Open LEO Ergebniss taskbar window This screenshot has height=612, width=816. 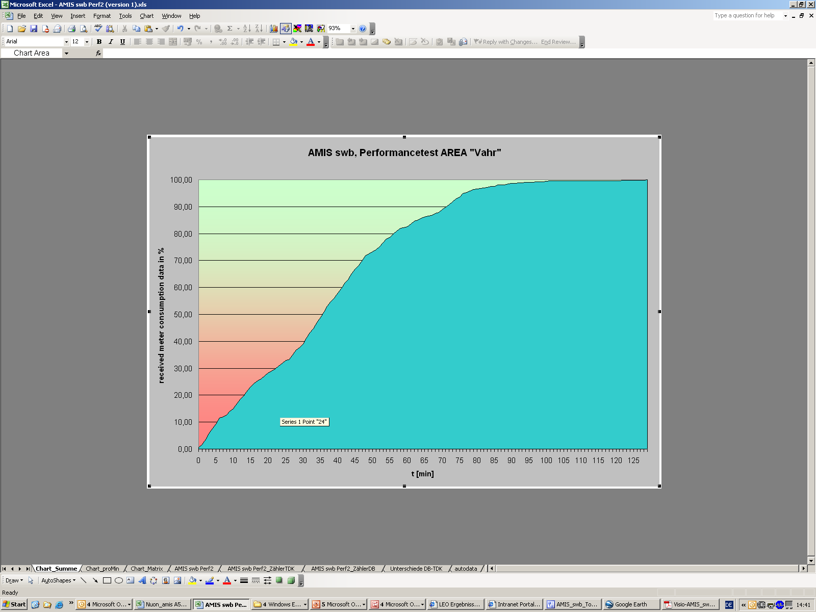(456, 604)
